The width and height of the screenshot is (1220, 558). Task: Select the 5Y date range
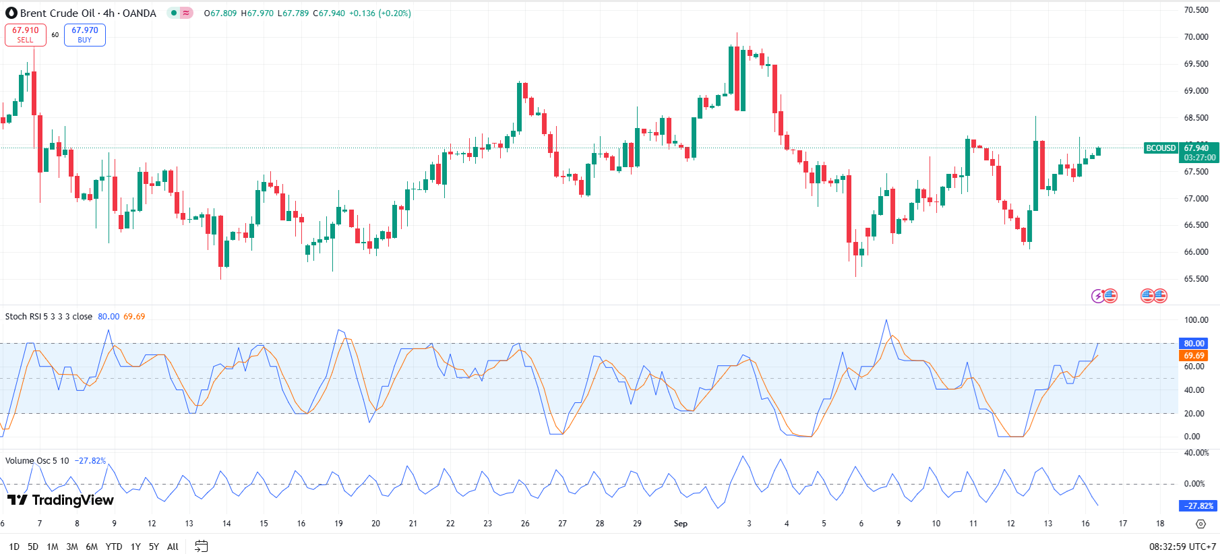(154, 547)
